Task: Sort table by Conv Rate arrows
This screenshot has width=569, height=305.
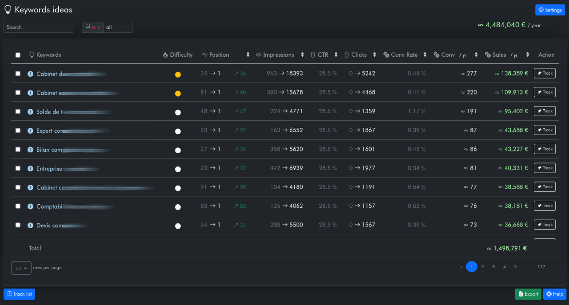Action: (425, 55)
